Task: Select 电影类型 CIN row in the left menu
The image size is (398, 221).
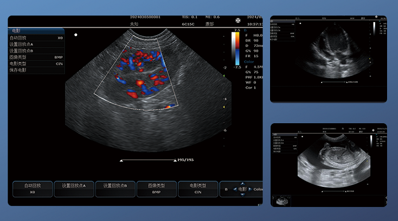Action: coord(36,64)
